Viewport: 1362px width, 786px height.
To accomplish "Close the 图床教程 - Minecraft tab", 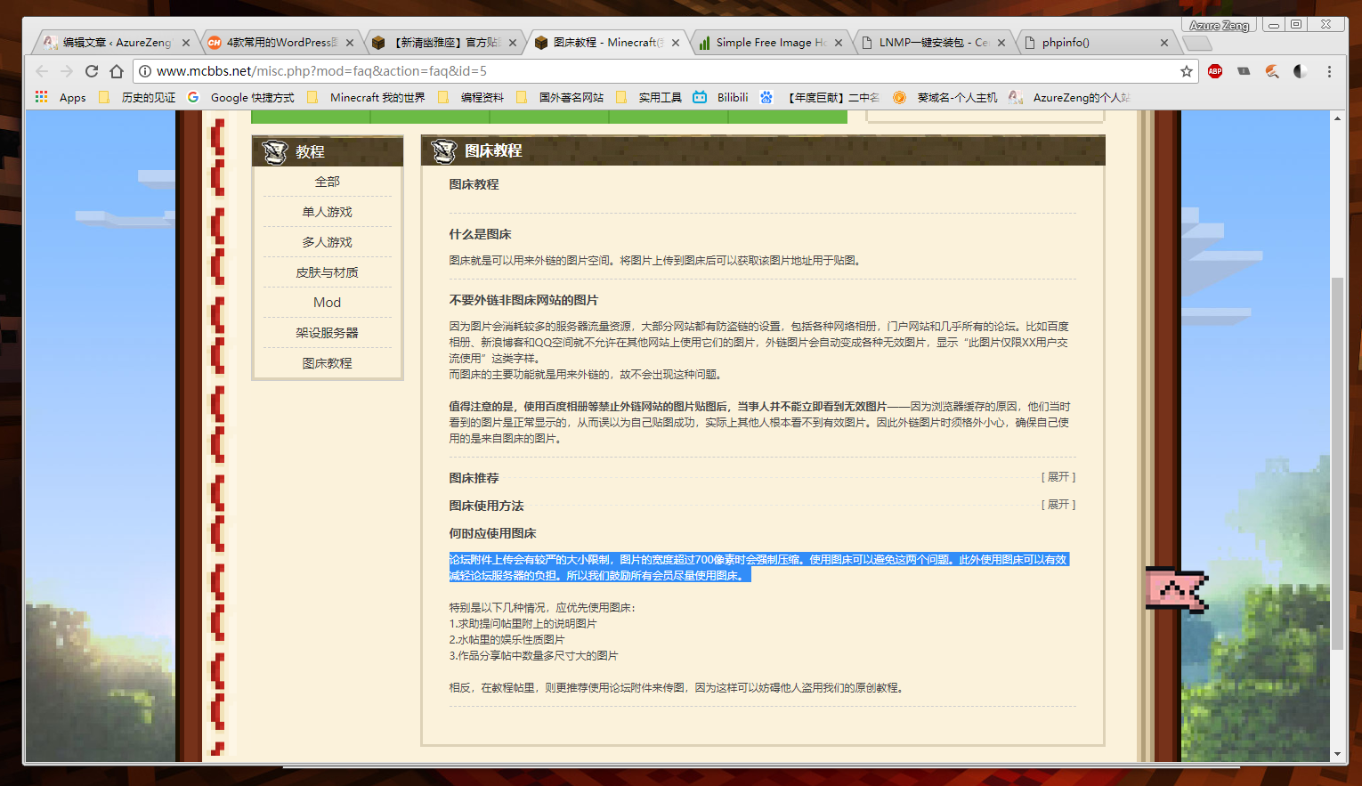I will point(676,43).
